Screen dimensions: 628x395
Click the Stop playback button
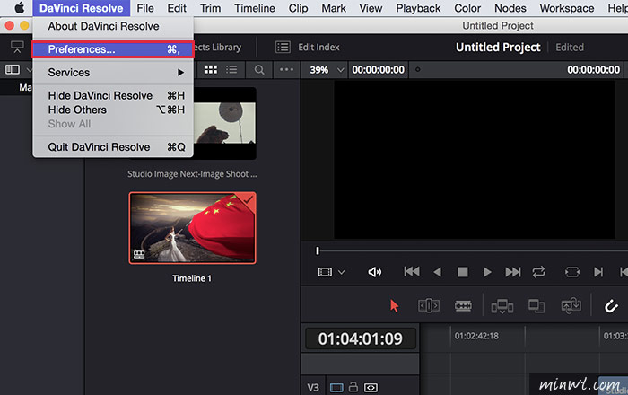point(463,272)
